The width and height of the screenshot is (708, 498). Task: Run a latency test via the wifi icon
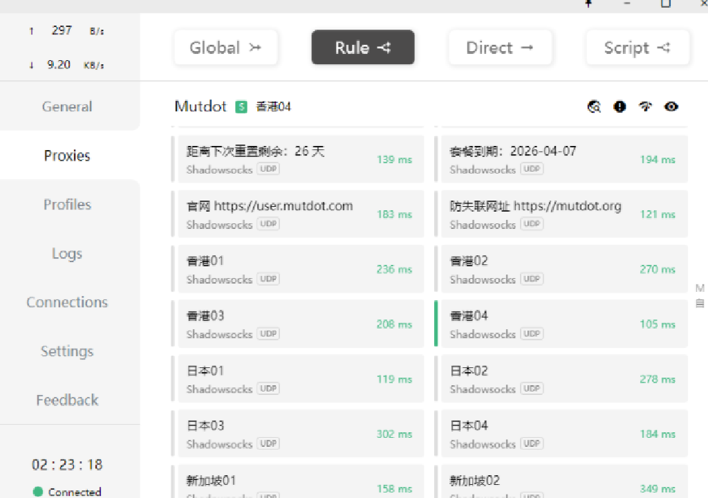pyautogui.click(x=645, y=107)
